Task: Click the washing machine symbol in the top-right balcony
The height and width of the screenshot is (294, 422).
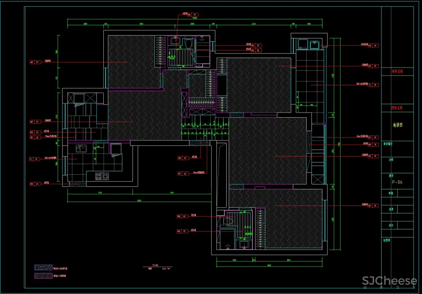Action: [303, 44]
